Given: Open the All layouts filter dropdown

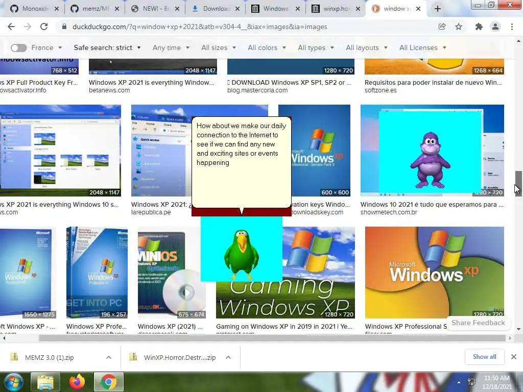Looking at the screenshot, I should point(367,47).
